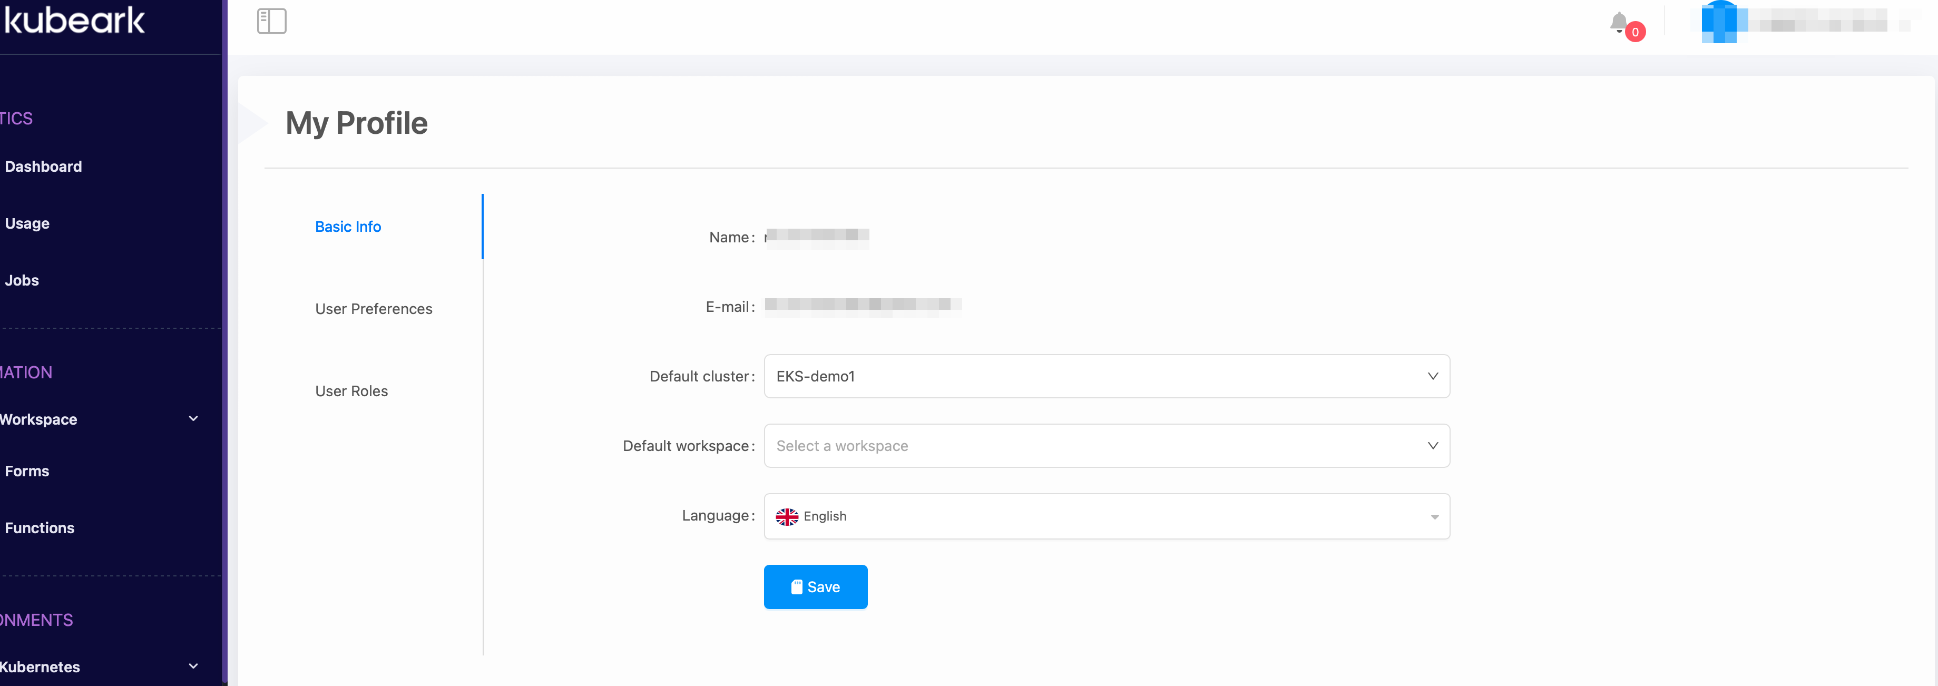
Task: Switch to the User Preferences tab
Action: (x=373, y=308)
